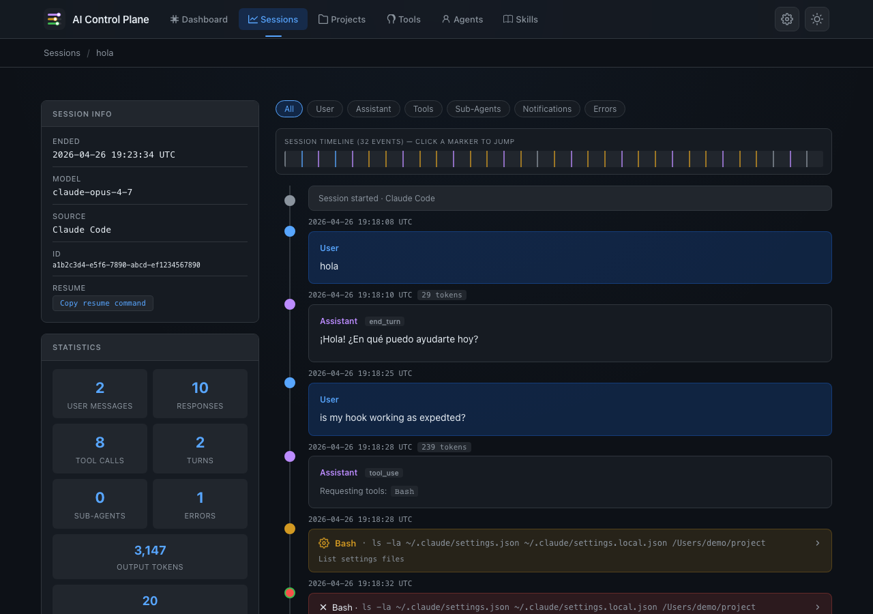The width and height of the screenshot is (873, 614).
Task: Click the orange dot beside the Bash call
Action: (x=290, y=529)
